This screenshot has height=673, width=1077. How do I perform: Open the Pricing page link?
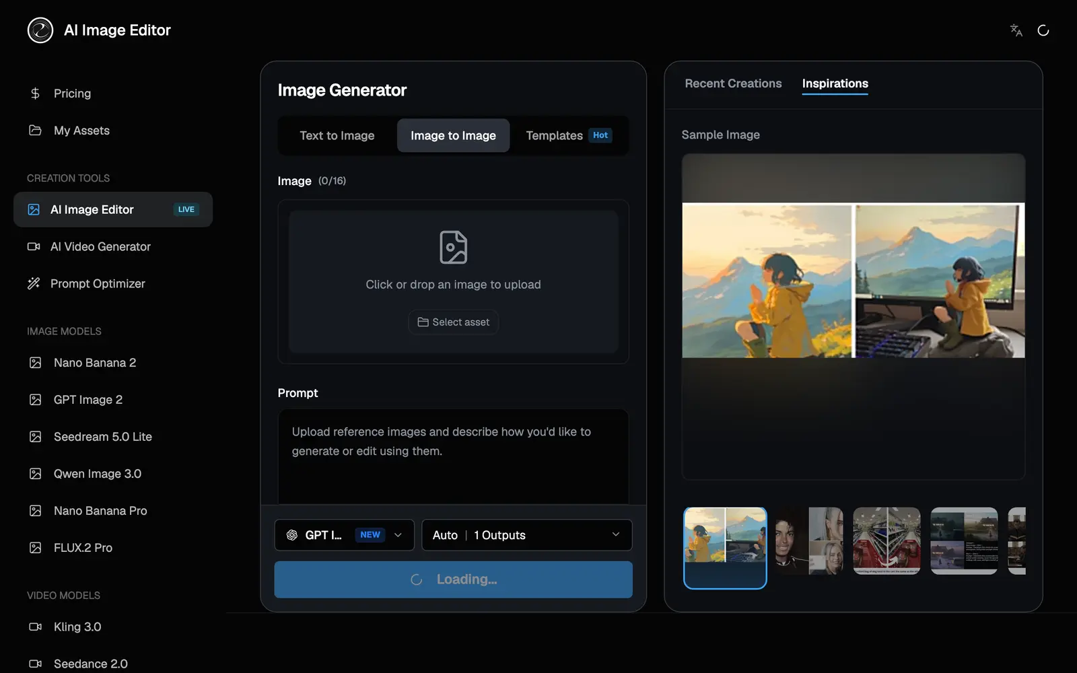pyautogui.click(x=113, y=94)
